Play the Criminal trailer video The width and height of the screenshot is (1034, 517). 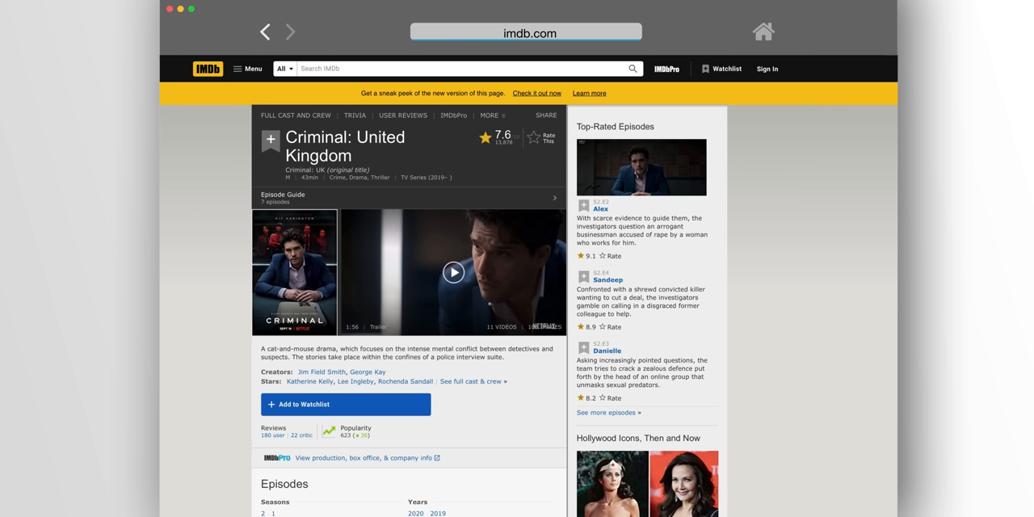click(453, 272)
